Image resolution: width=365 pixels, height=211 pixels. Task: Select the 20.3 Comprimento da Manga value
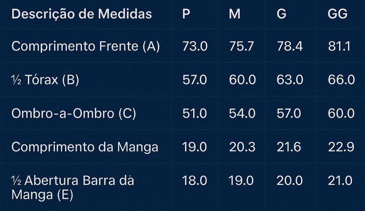point(242,147)
